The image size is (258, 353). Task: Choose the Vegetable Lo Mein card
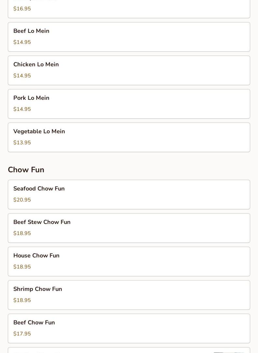point(129,137)
